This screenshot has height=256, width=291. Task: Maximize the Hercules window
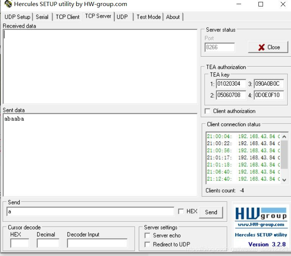(x=261, y=4)
